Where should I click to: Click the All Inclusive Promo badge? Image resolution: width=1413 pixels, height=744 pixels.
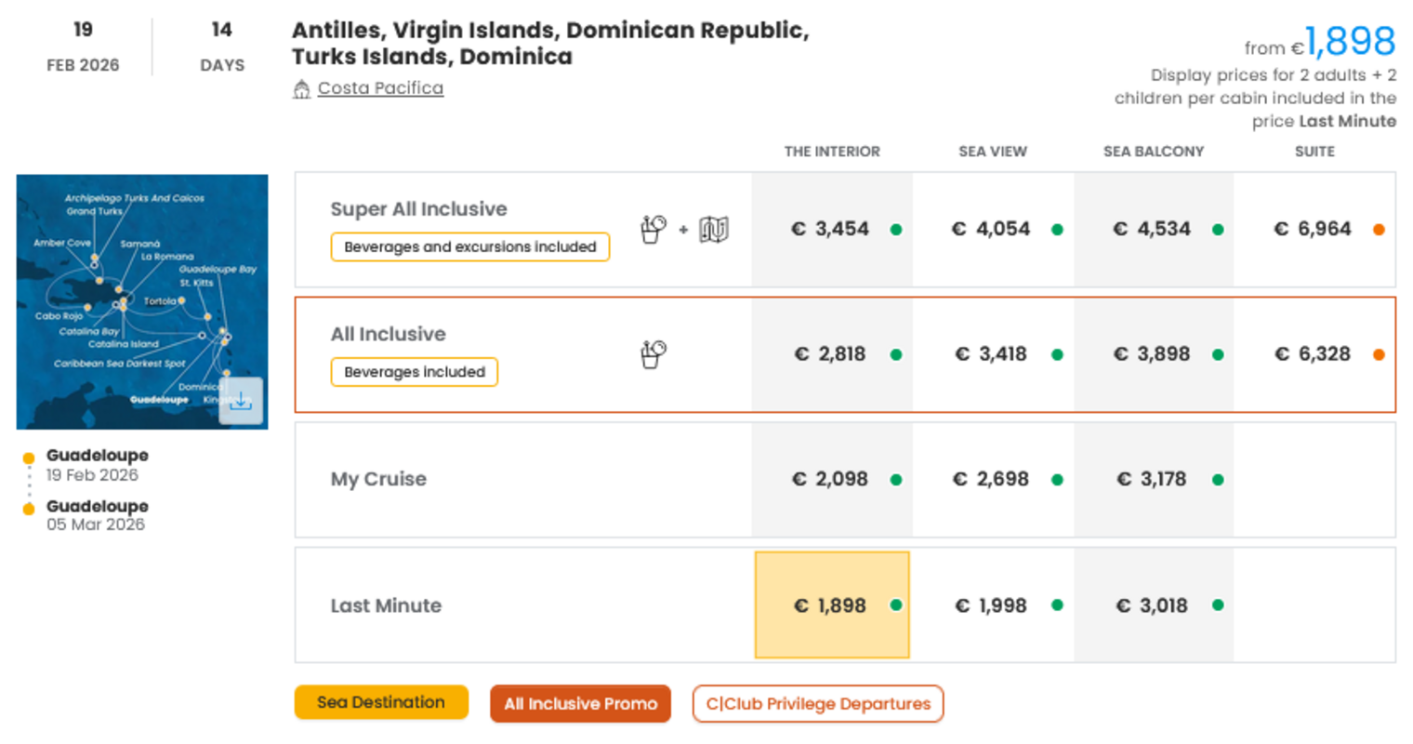[580, 704]
